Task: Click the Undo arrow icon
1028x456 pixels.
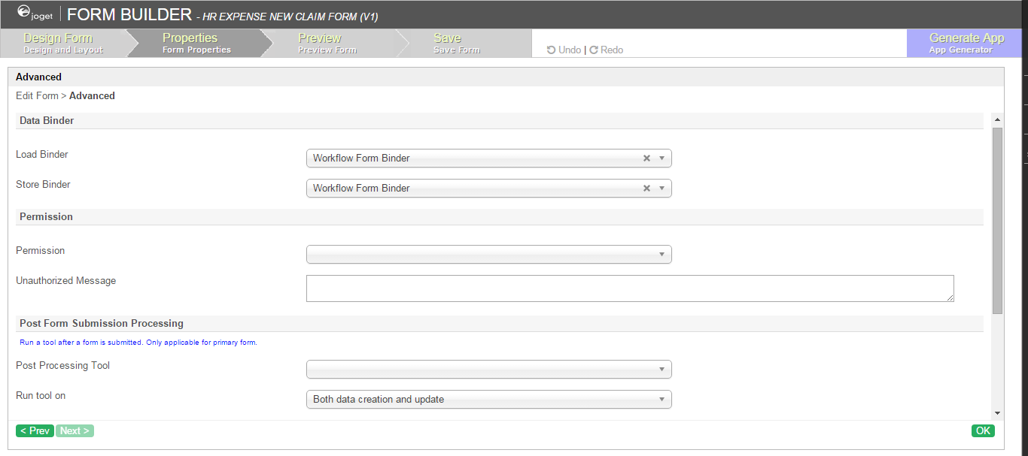Action: [552, 50]
